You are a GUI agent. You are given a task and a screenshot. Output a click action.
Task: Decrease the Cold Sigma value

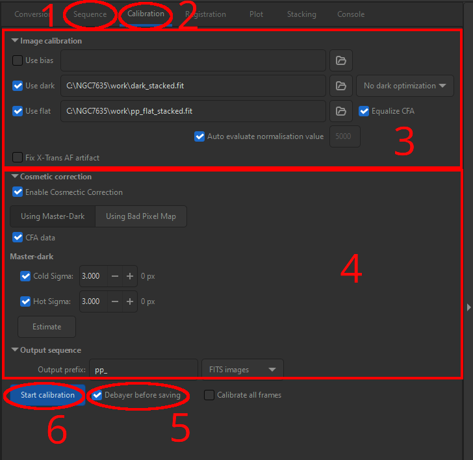[x=114, y=276]
